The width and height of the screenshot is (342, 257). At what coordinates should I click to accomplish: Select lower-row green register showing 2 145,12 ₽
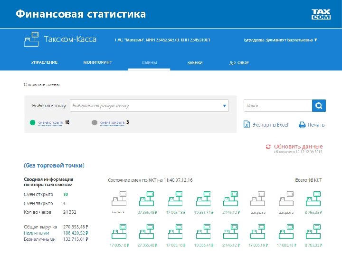coord(231,231)
